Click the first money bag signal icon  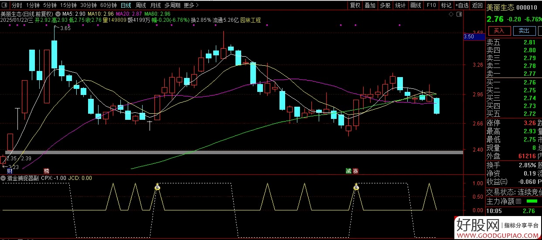pos(157,187)
